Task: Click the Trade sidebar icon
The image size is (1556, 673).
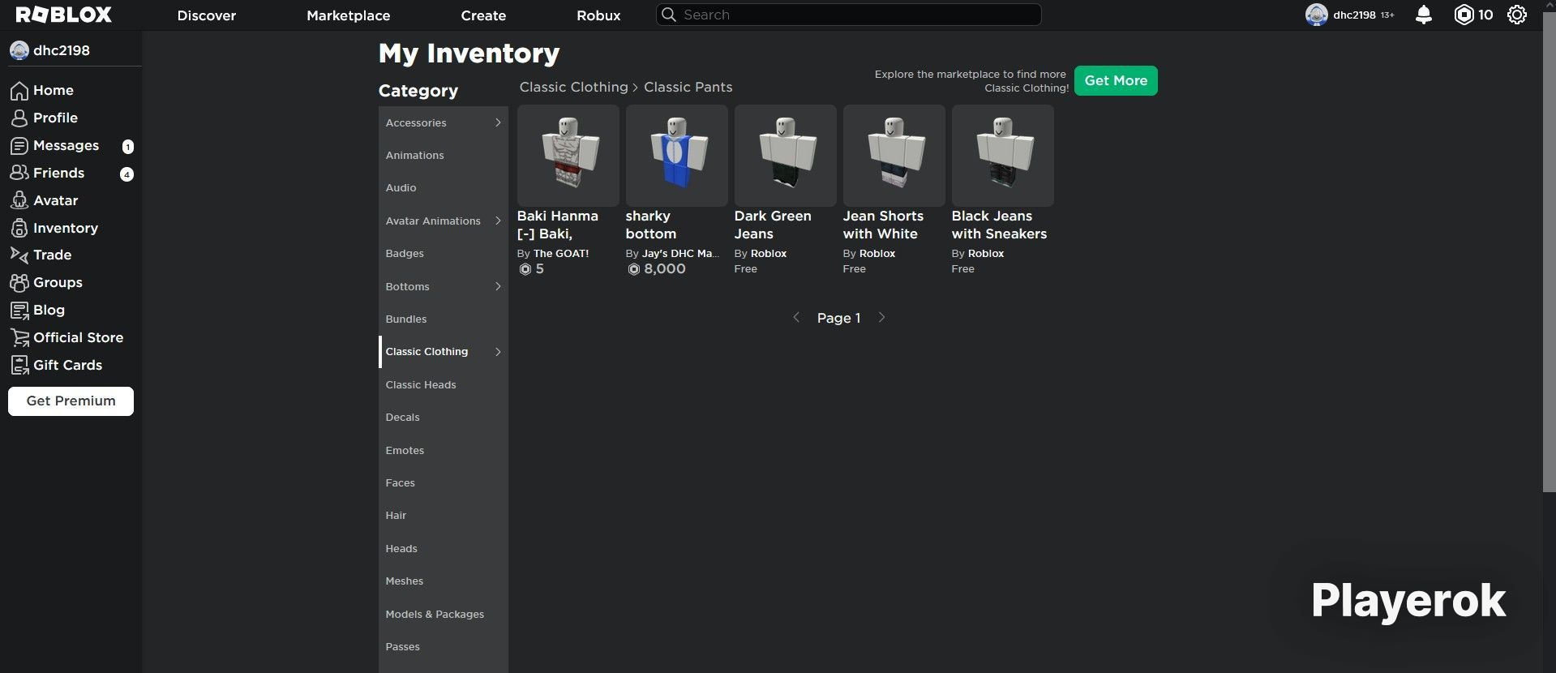Action: 19,255
